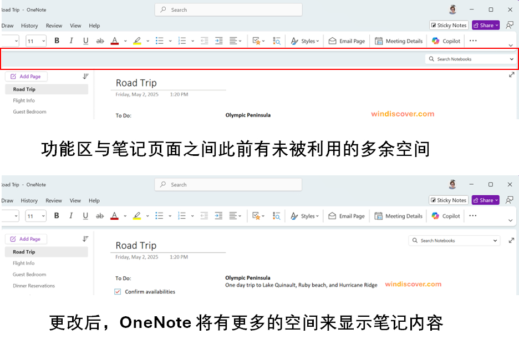
Task: Click Find Tags icon in bottom window
Action: (x=276, y=215)
